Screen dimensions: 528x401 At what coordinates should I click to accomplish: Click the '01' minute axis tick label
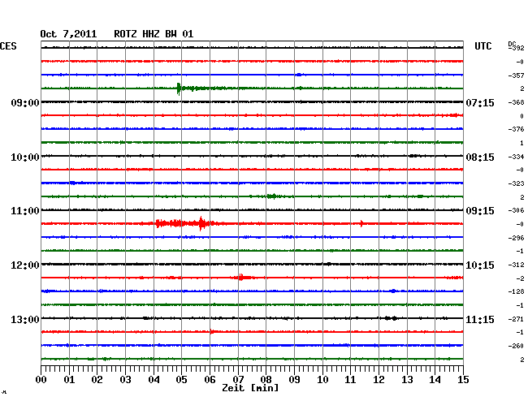tap(69, 379)
